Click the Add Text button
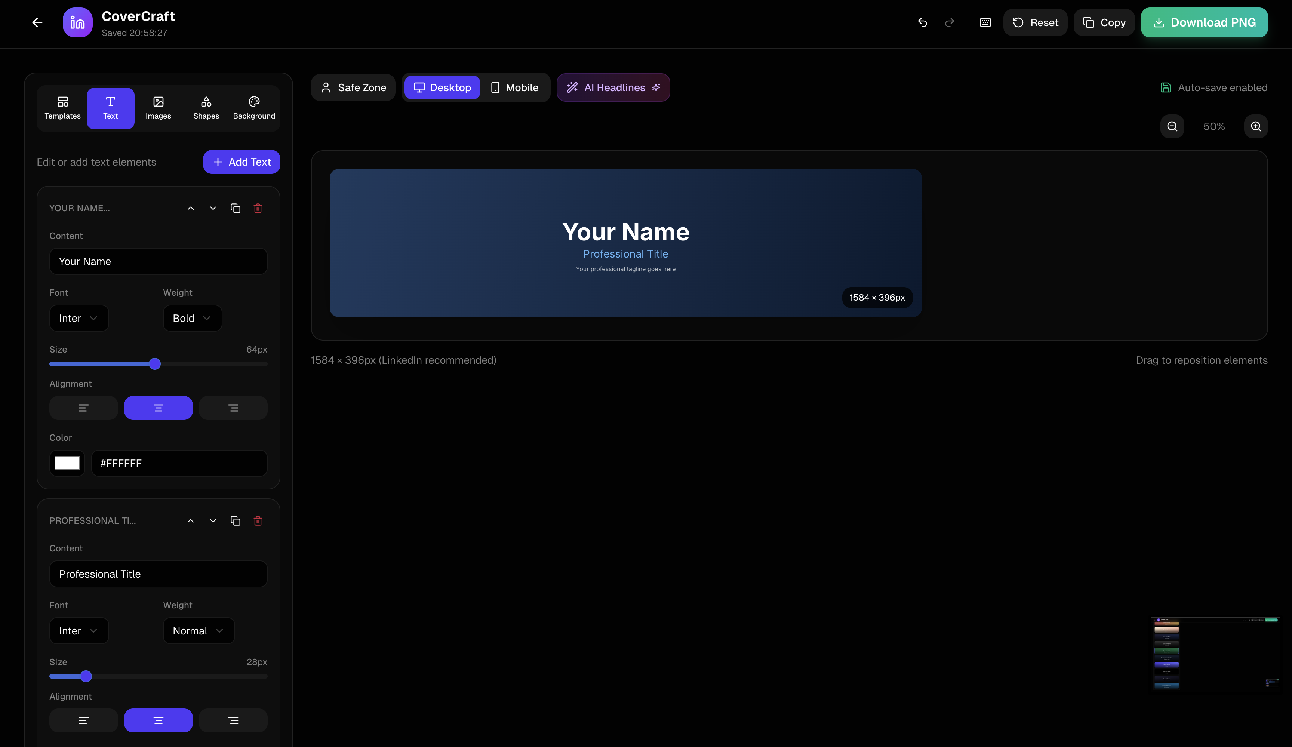The height and width of the screenshot is (747, 1292). click(x=241, y=162)
